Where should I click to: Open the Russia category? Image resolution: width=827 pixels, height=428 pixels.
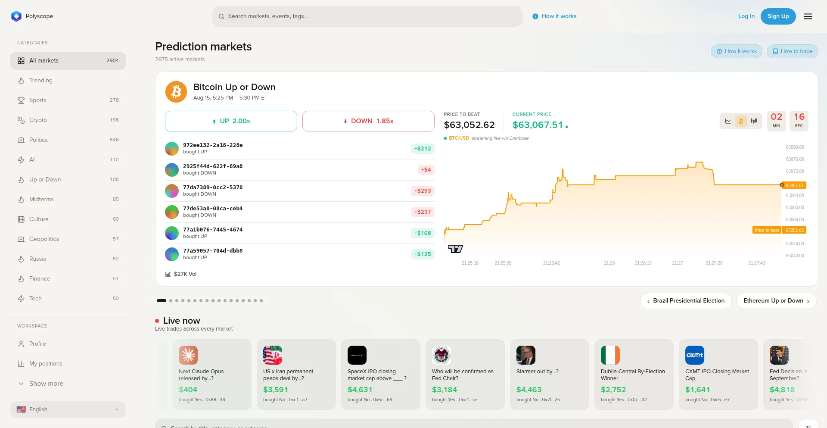68,259
